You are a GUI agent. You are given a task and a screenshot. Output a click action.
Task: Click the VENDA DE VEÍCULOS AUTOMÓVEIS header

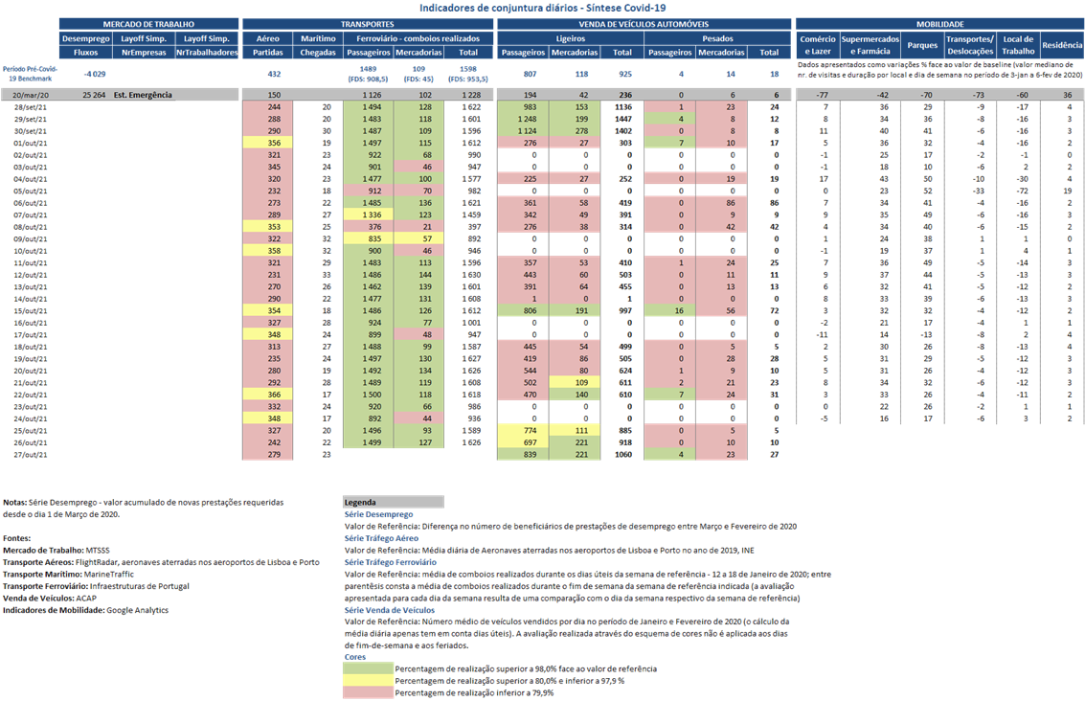pyautogui.click(x=644, y=24)
